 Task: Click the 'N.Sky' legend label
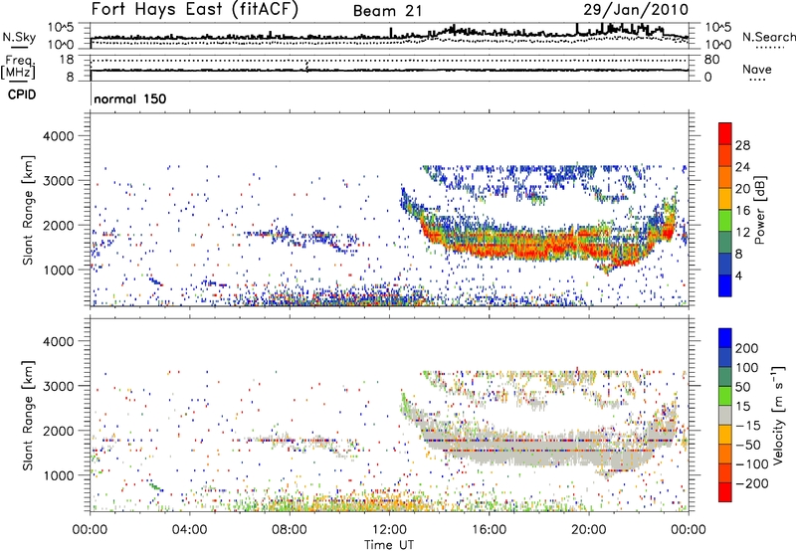click(19, 37)
